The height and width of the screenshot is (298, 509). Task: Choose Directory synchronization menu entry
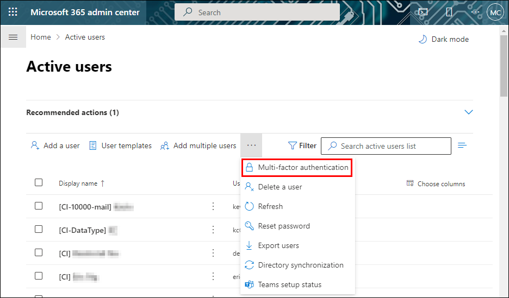[x=297, y=265]
